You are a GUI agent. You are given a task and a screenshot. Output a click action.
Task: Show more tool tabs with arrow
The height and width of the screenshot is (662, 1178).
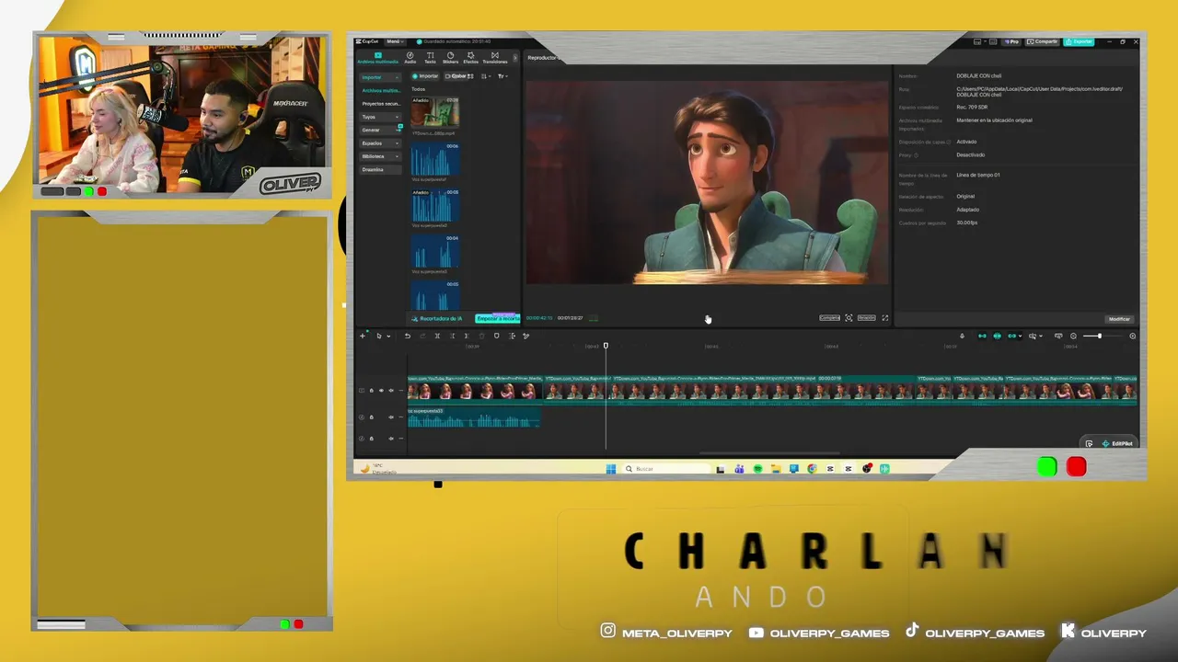point(515,57)
